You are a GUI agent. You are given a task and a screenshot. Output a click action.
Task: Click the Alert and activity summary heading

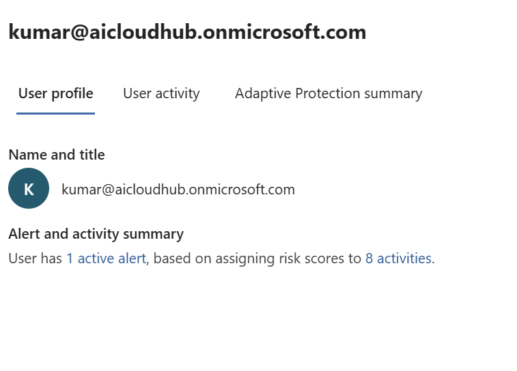(x=96, y=234)
